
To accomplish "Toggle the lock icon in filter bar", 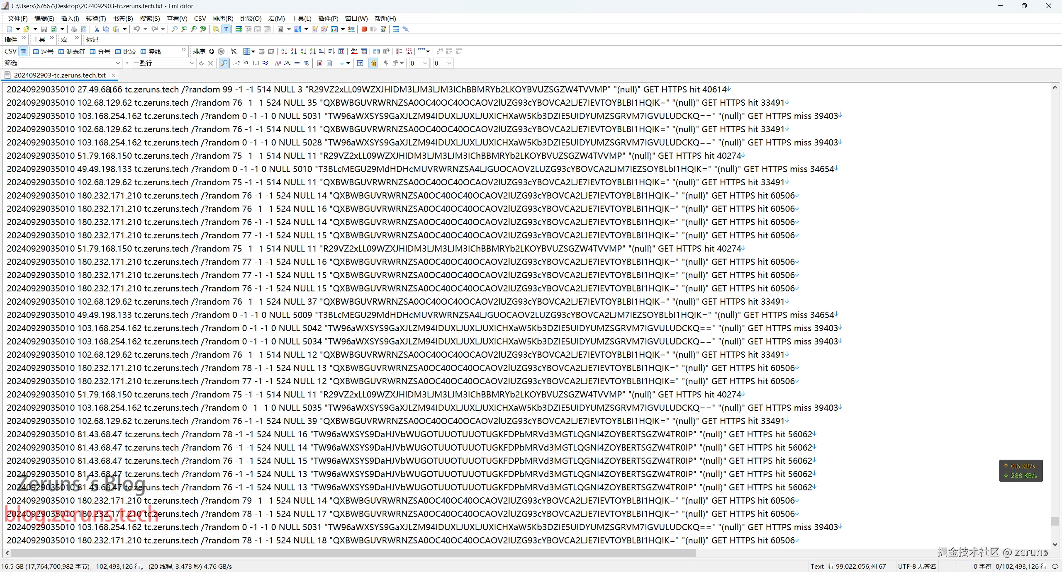I will [x=373, y=63].
